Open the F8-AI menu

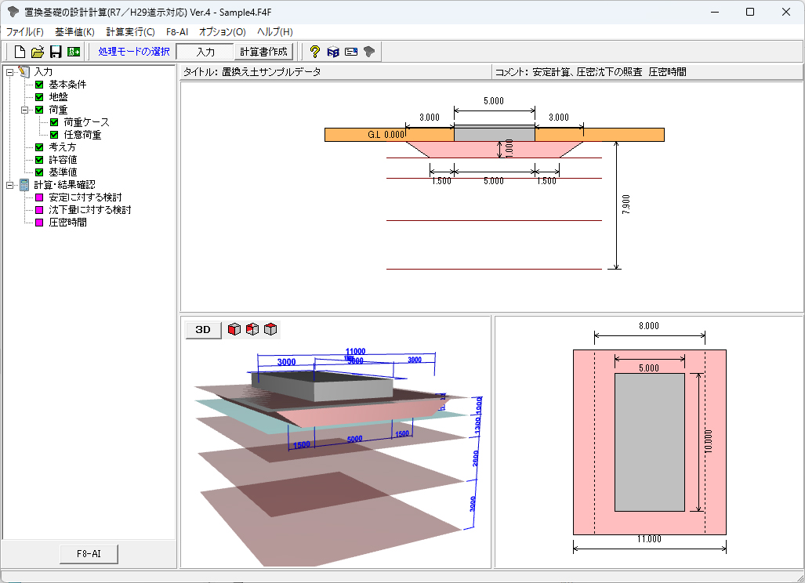point(177,32)
